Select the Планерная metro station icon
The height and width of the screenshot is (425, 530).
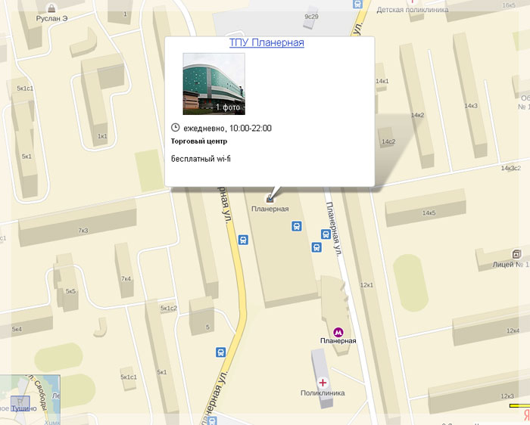tap(338, 330)
